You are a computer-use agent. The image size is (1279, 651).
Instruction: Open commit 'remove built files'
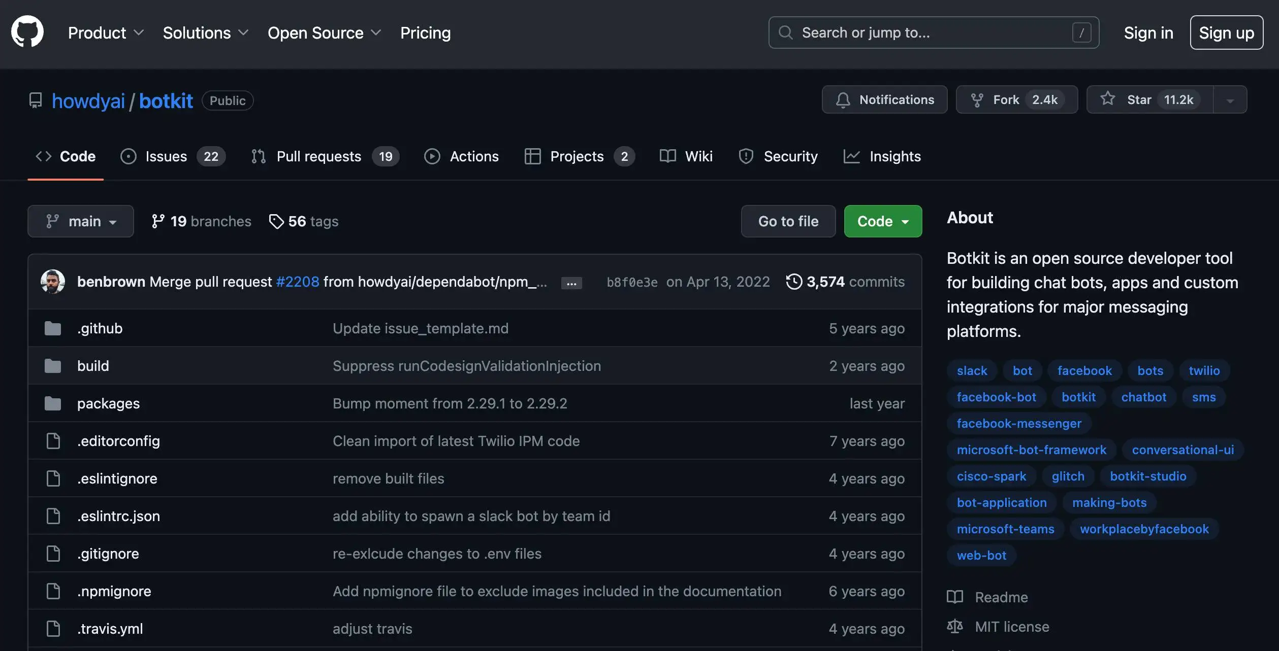point(388,478)
